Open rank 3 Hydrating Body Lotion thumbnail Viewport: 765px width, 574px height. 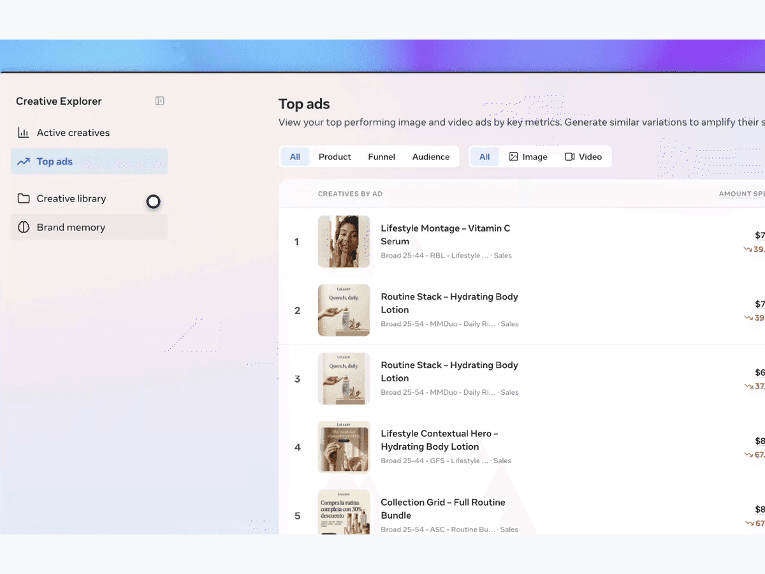click(x=344, y=379)
